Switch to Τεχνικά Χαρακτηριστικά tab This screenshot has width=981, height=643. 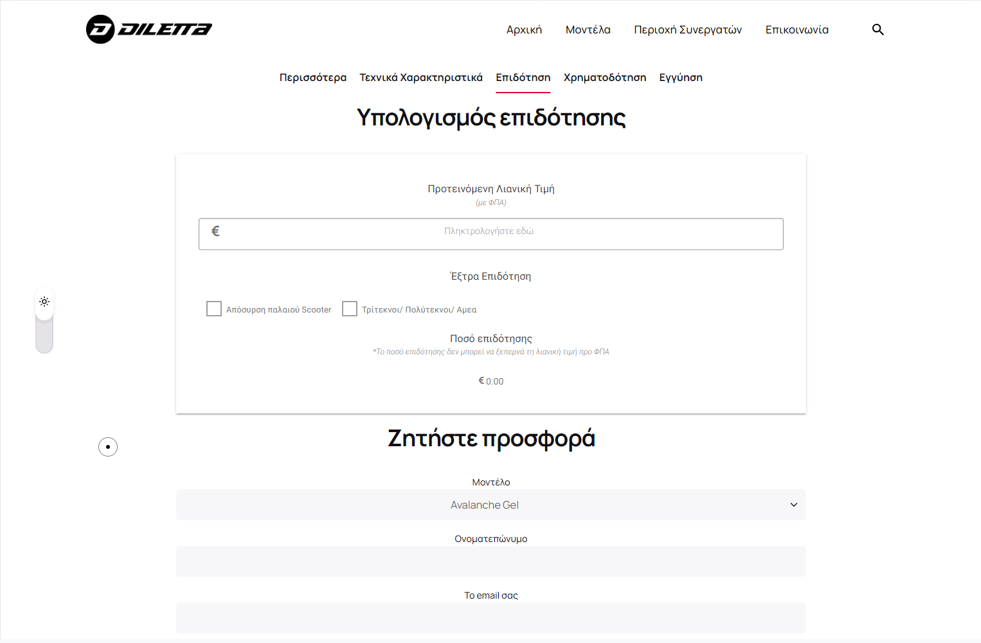click(421, 77)
